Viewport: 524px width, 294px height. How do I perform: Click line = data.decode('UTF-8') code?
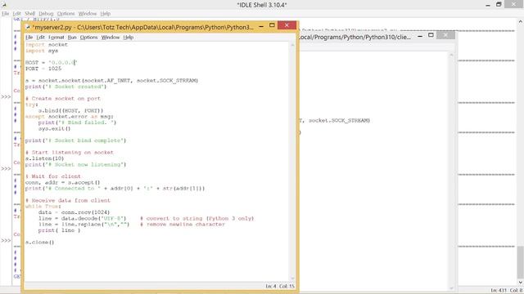tap(82, 219)
